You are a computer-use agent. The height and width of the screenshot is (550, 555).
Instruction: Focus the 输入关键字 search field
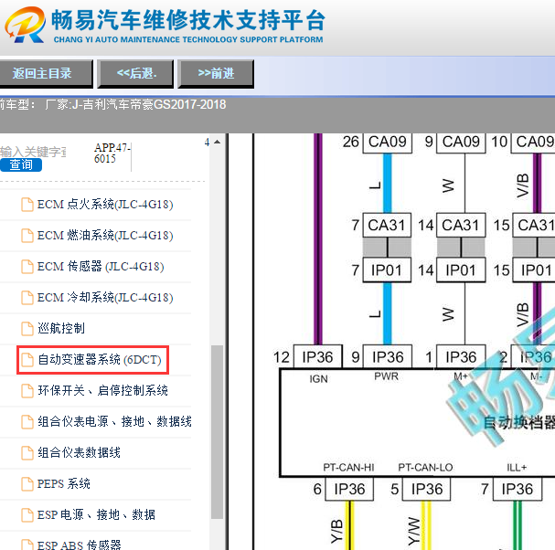pyautogui.click(x=33, y=152)
